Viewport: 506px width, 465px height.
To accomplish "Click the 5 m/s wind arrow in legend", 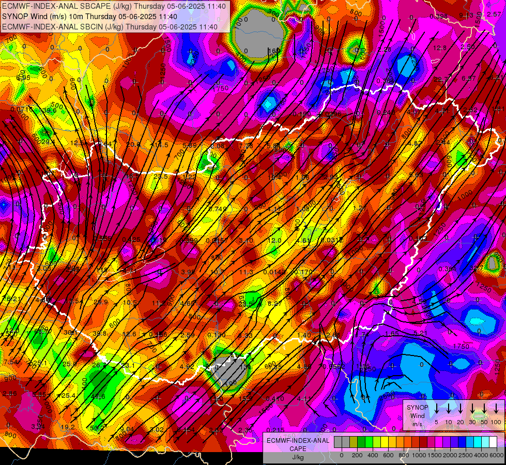I will pos(436,408).
